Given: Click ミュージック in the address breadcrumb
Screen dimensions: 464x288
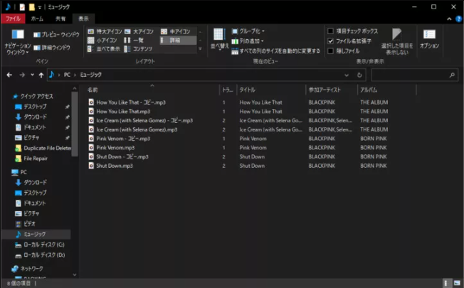Looking at the screenshot, I should click(x=90, y=75).
